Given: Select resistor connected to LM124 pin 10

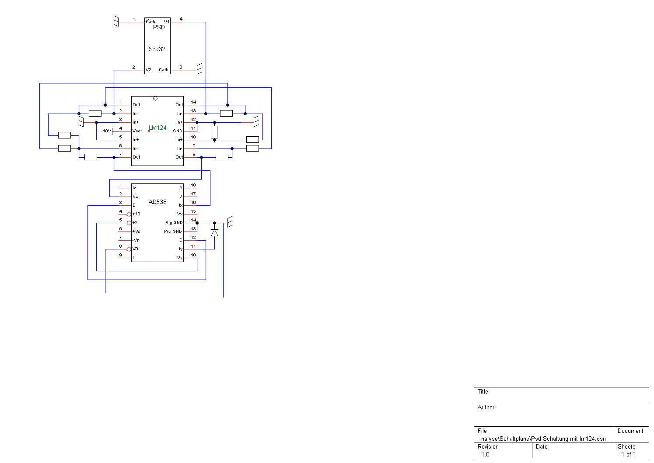Looking at the screenshot, I should [x=252, y=140].
